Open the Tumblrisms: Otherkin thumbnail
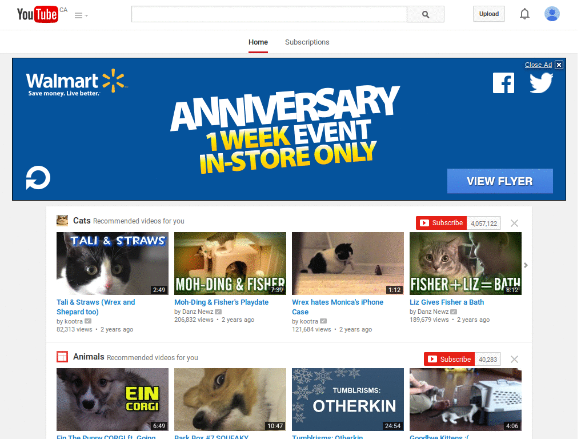 [348, 400]
